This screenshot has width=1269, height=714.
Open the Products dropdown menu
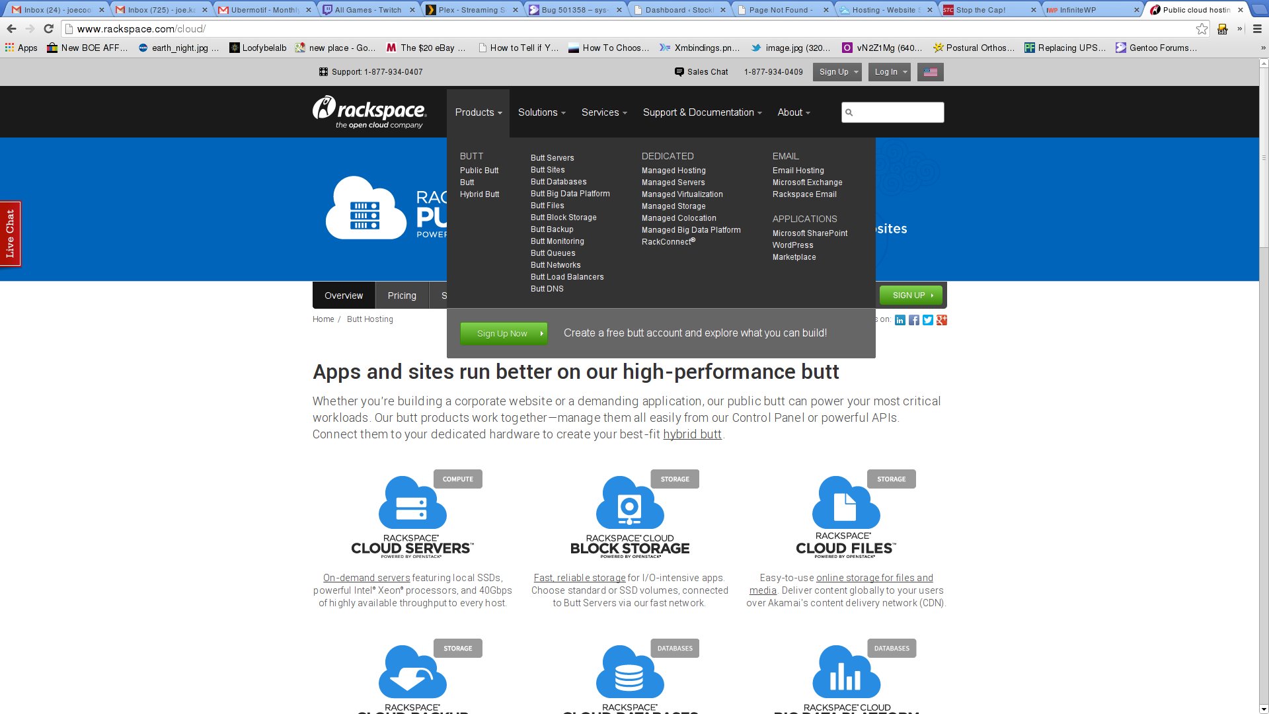pos(478,112)
